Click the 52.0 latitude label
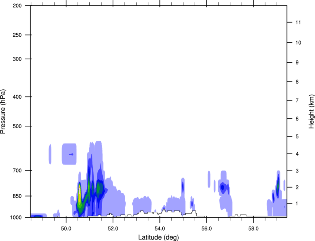The width and height of the screenshot is (315, 241). coord(113,229)
